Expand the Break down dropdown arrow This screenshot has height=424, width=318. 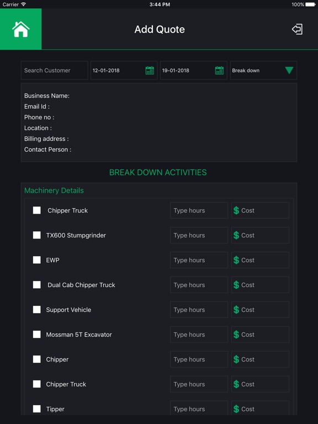point(289,70)
